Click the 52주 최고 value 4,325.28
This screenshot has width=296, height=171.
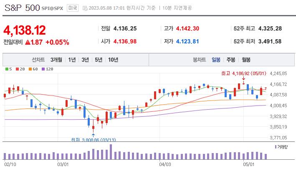(270, 28)
